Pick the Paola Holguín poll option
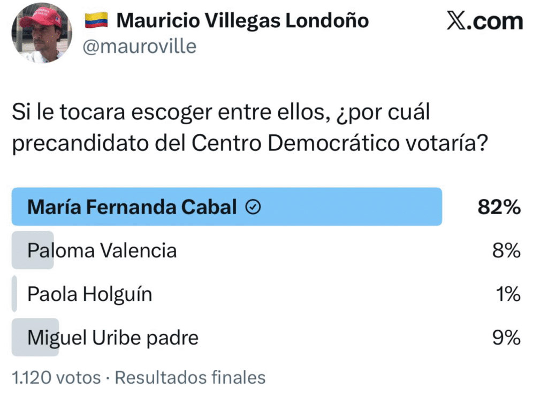The width and height of the screenshot is (548, 411). click(x=89, y=294)
